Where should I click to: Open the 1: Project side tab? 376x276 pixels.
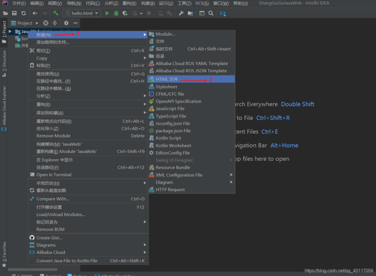click(x=4, y=32)
